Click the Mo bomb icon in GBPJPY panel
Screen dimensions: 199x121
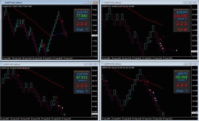click(x=186, y=85)
